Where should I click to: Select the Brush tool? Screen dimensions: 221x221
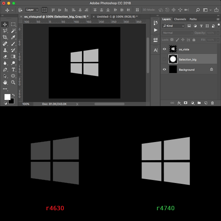[x=13, y=44]
